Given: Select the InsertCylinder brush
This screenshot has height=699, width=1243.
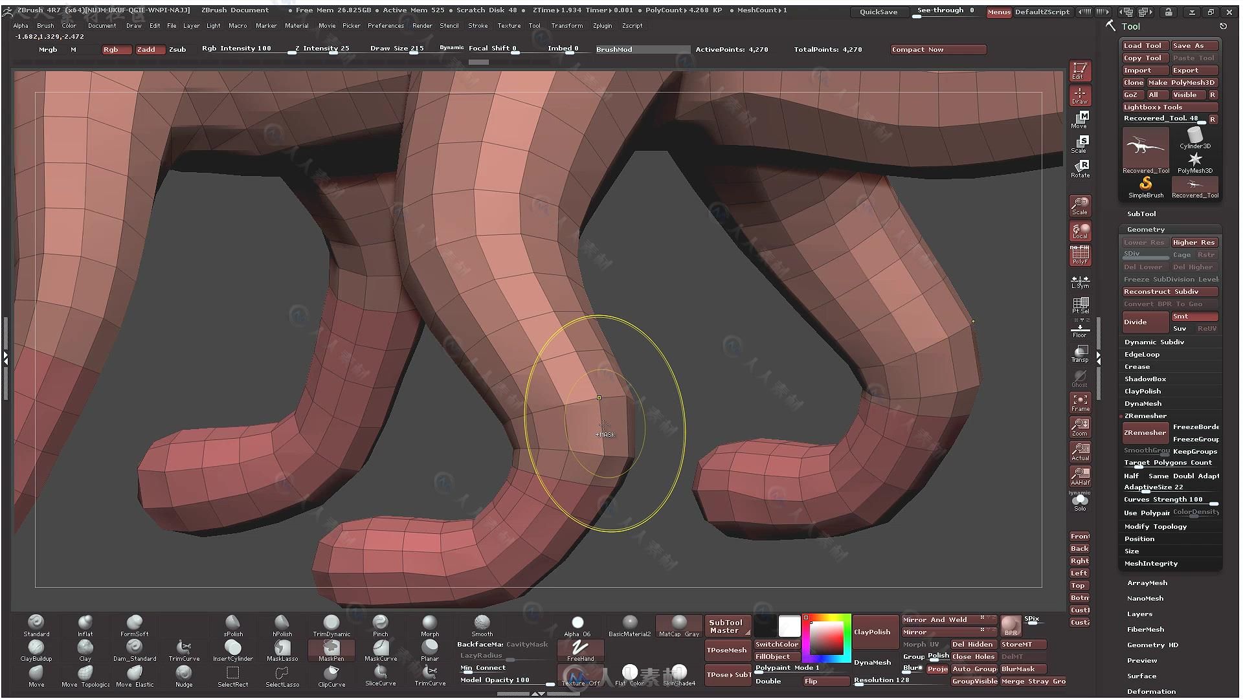Looking at the screenshot, I should pyautogui.click(x=232, y=650).
